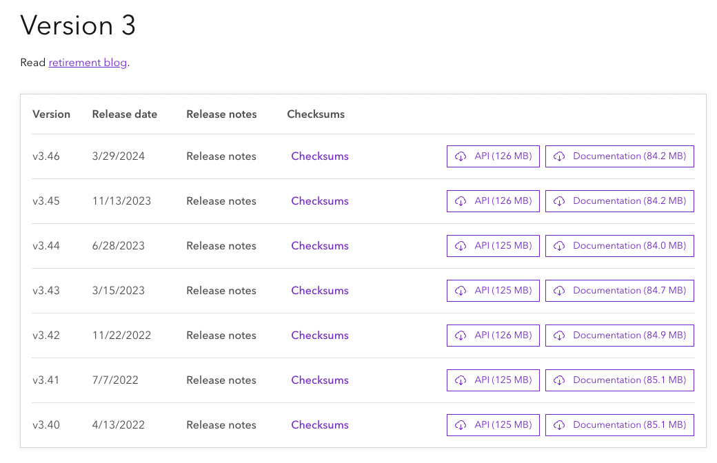Open Checksums for v3.46

(x=320, y=156)
